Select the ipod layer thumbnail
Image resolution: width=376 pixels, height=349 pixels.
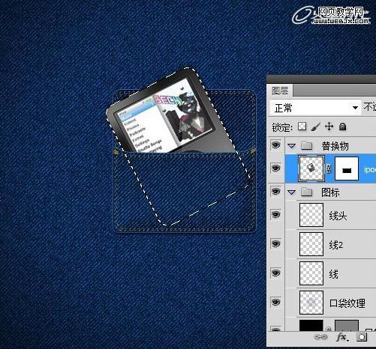pos(311,169)
